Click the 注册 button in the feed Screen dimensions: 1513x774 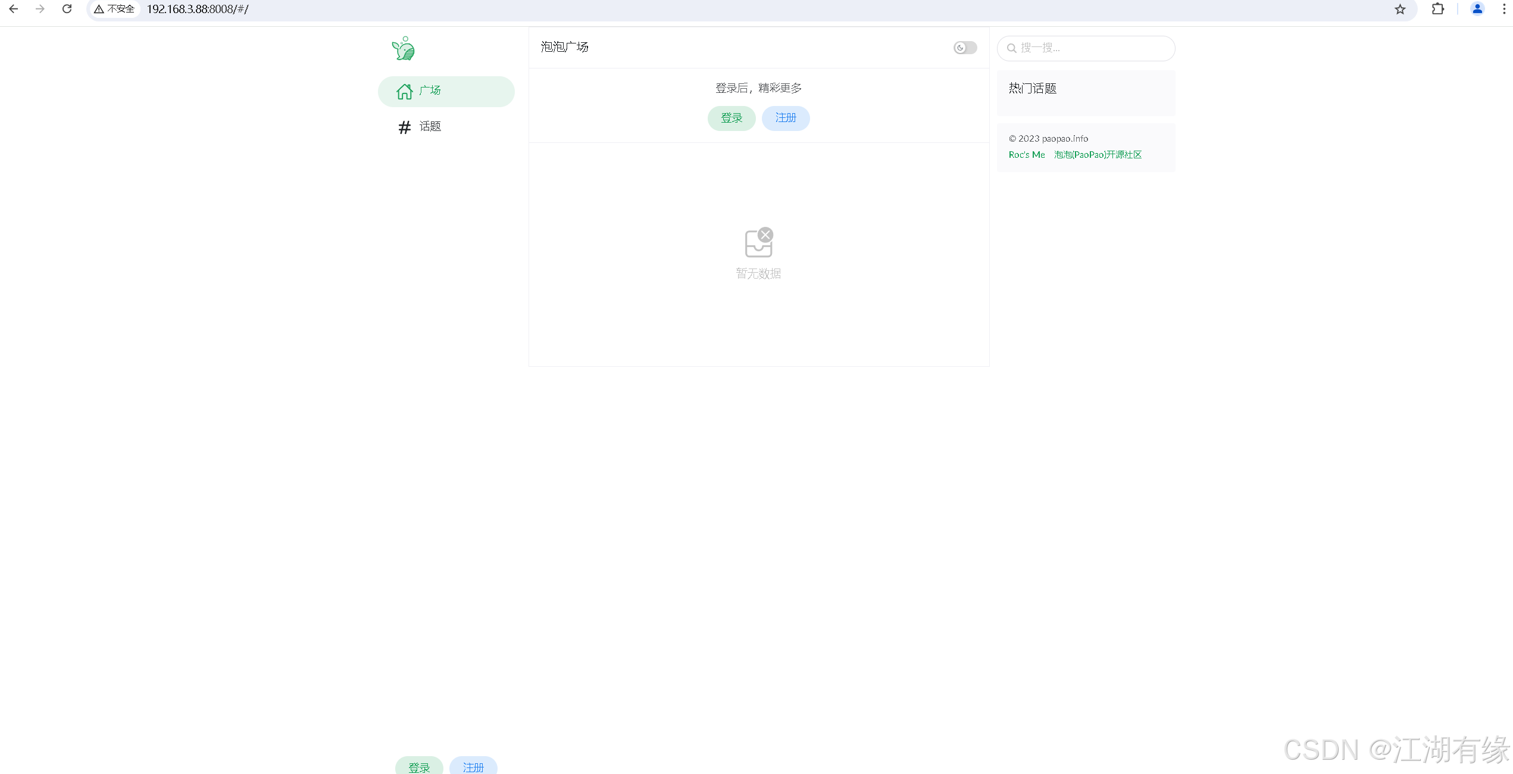pyautogui.click(x=786, y=118)
